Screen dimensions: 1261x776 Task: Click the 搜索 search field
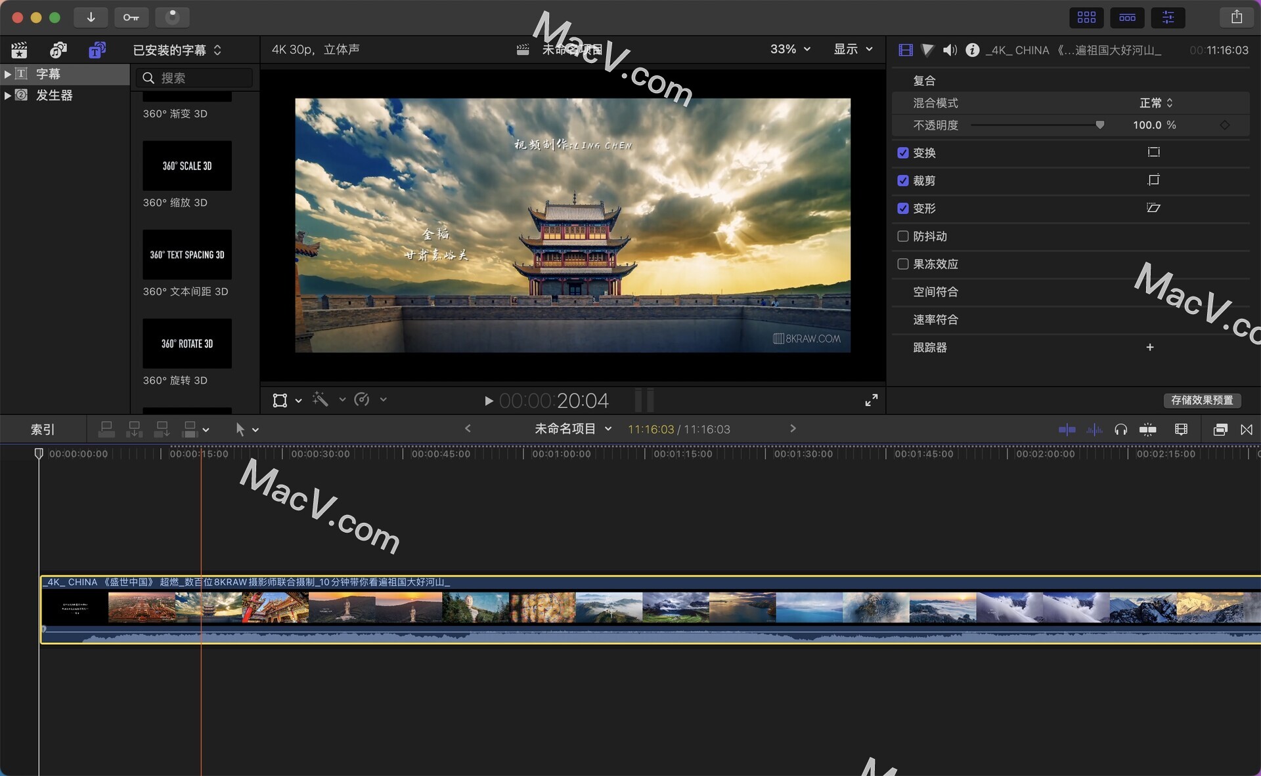point(194,78)
